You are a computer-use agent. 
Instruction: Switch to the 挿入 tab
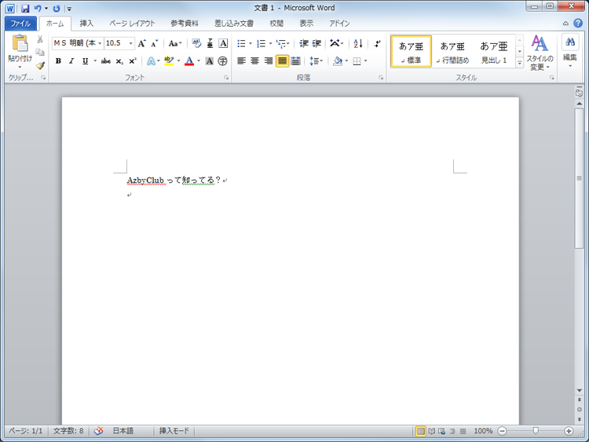click(x=86, y=24)
